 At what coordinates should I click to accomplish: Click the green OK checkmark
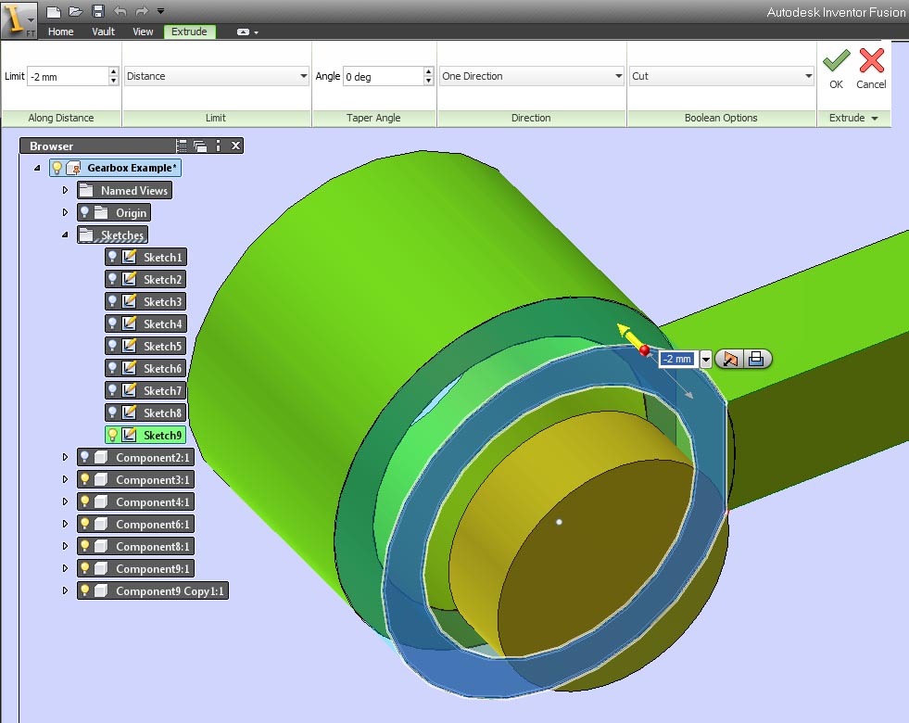click(836, 60)
